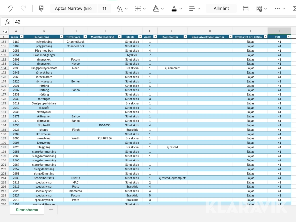Open the Allmänt number format dropdown
This screenshot has width=296, height=222.
[221, 9]
